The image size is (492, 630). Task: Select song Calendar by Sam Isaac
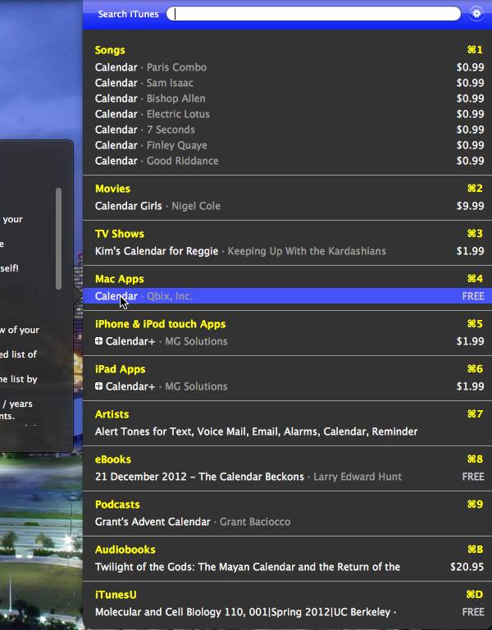288,83
